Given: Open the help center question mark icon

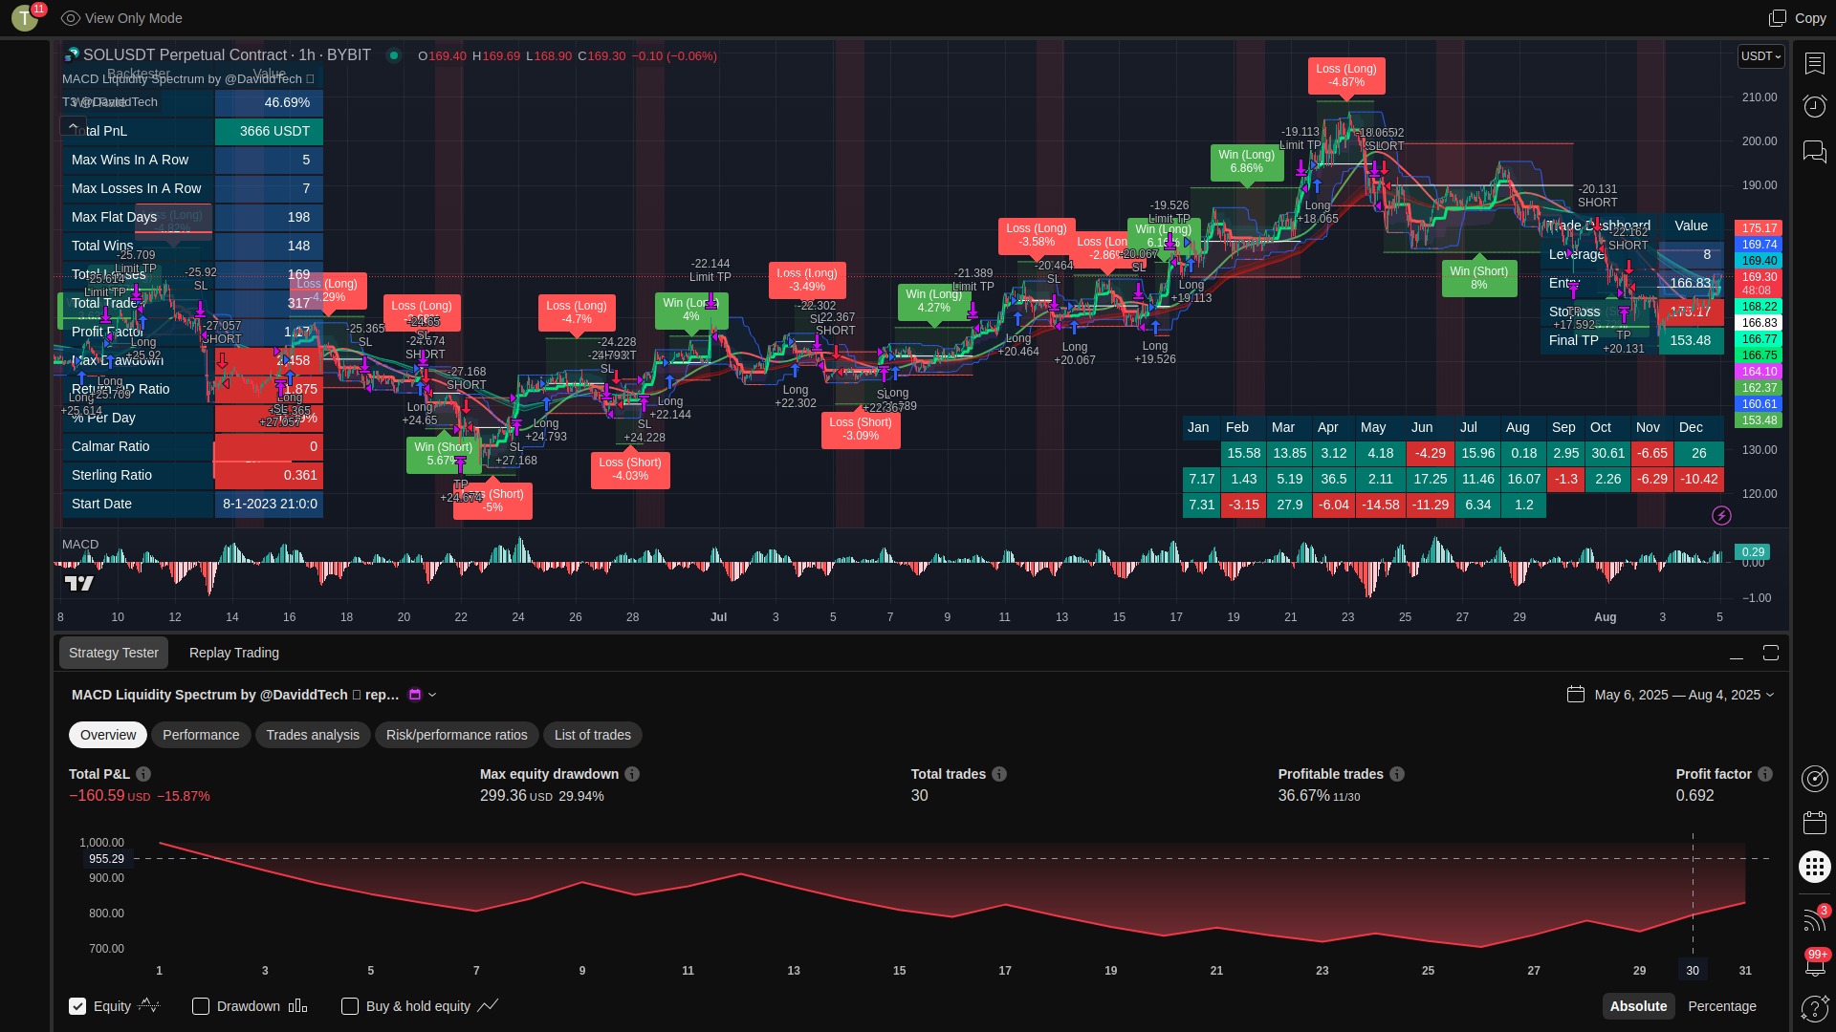Looking at the screenshot, I should click(1814, 1008).
